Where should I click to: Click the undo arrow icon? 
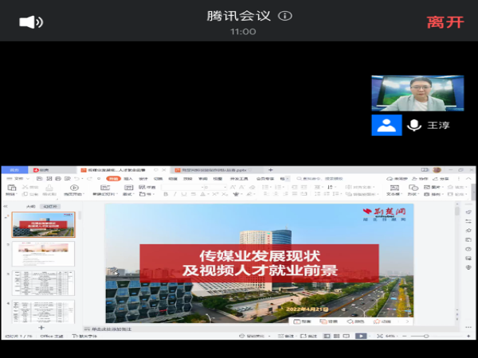point(77,178)
